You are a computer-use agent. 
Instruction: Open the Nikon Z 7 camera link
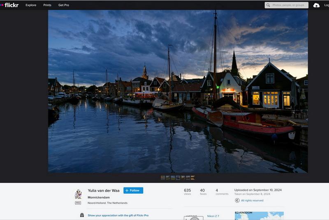point(213,216)
